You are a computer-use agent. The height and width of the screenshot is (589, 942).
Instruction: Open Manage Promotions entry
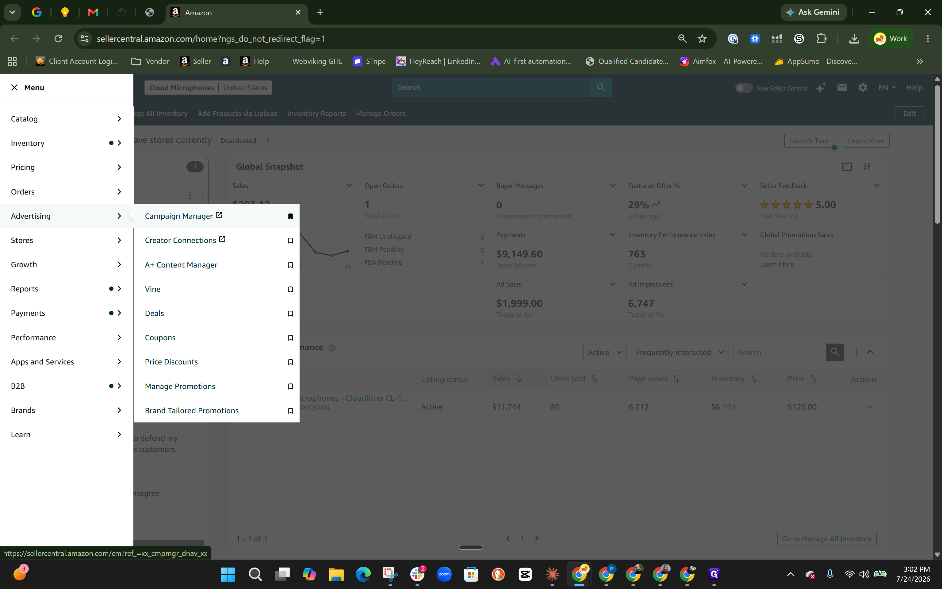(x=180, y=387)
